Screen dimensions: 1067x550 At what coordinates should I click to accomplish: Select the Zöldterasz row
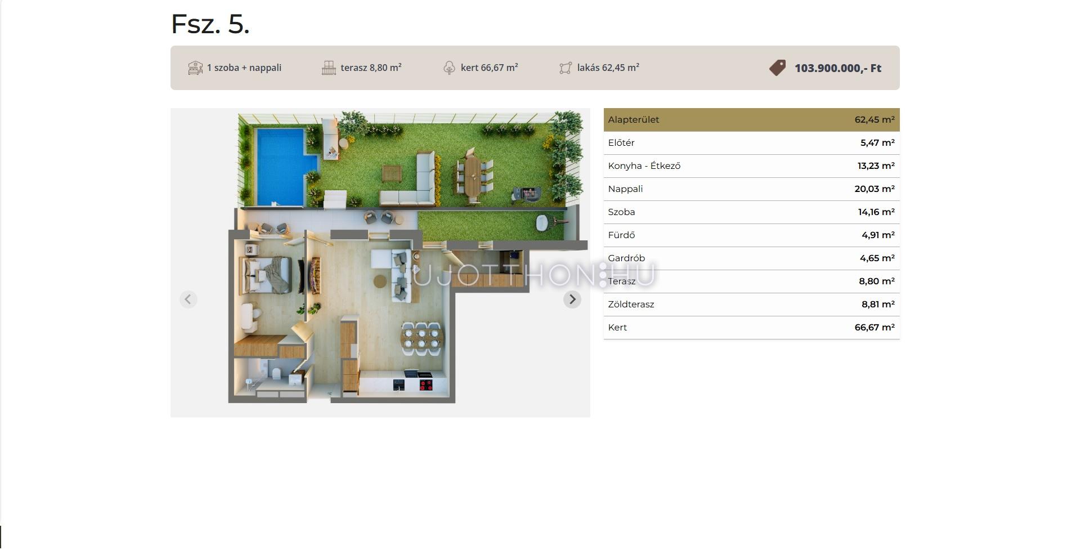(x=751, y=305)
